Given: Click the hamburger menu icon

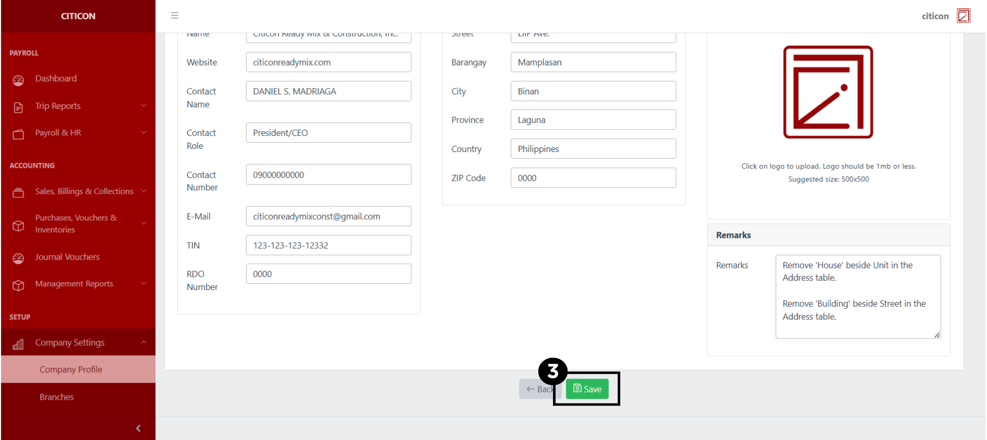Looking at the screenshot, I should point(175,16).
